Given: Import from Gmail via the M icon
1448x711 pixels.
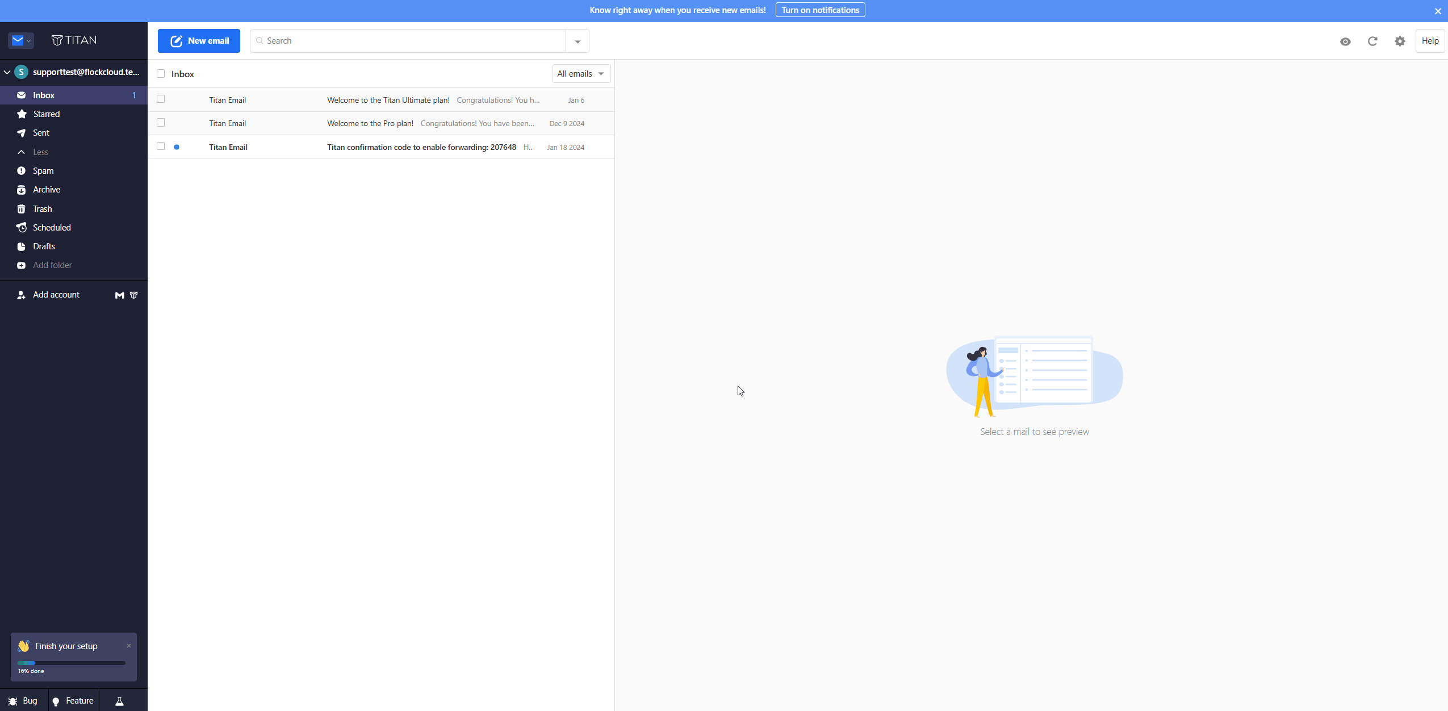Looking at the screenshot, I should (x=119, y=295).
